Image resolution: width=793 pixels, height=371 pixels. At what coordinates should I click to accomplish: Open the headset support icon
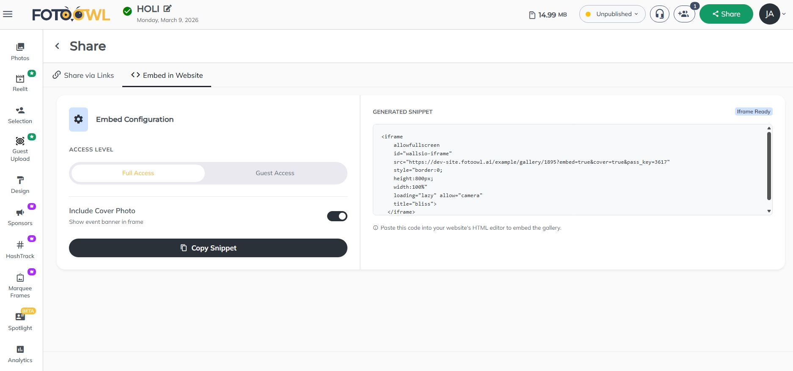[x=660, y=14]
